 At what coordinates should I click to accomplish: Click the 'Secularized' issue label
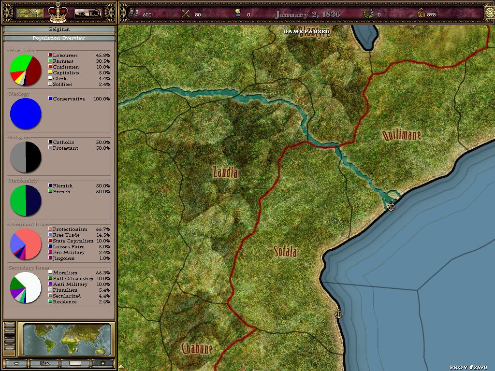[67, 296]
